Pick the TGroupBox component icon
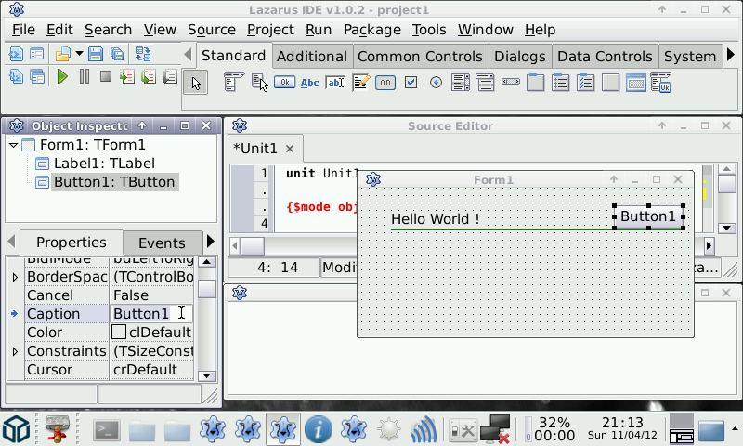 tap(536, 83)
